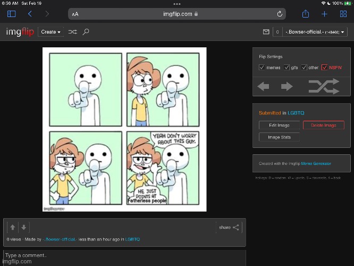Image resolution: width=354 pixels, height=266 pixels.
Task: Downvote the meme with down arrow
Action: [x=24, y=227]
